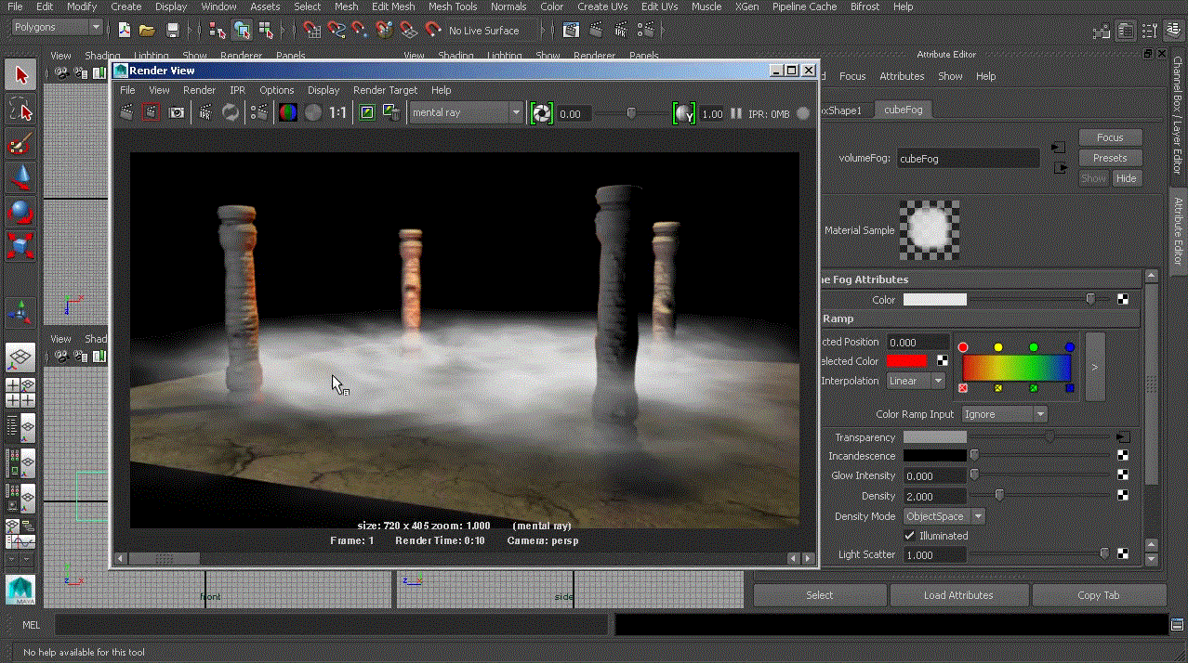Switch to the cubeFog tab
This screenshot has height=663, width=1188.
tap(903, 110)
